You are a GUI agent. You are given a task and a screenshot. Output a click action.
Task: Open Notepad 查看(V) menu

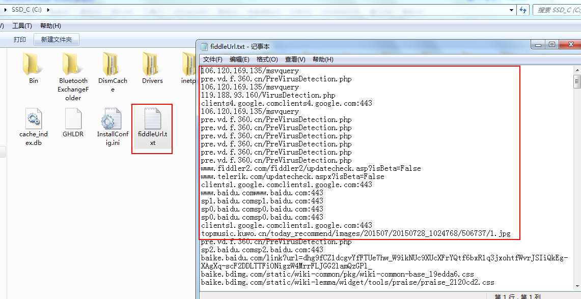coord(295,59)
